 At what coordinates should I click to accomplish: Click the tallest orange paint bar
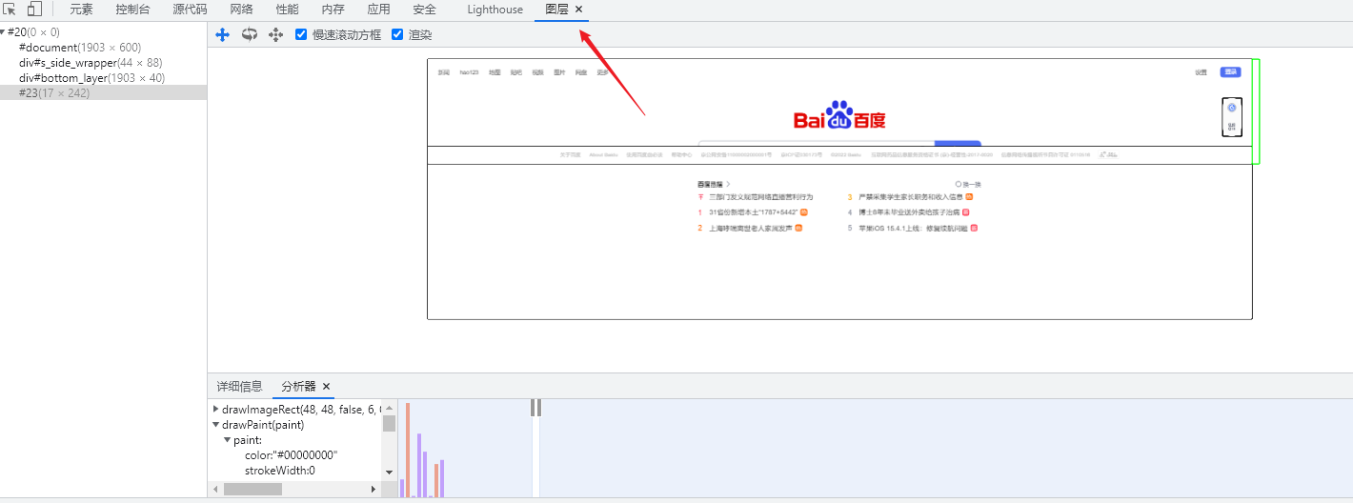coord(408,450)
